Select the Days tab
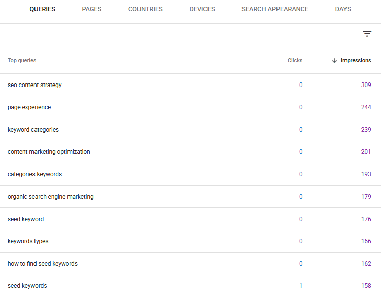 343,9
